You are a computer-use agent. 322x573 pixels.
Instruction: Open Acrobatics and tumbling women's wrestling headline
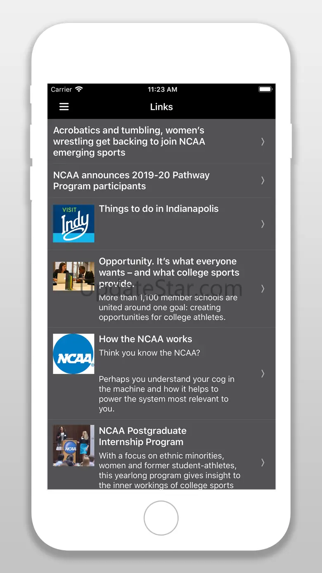[x=129, y=142]
